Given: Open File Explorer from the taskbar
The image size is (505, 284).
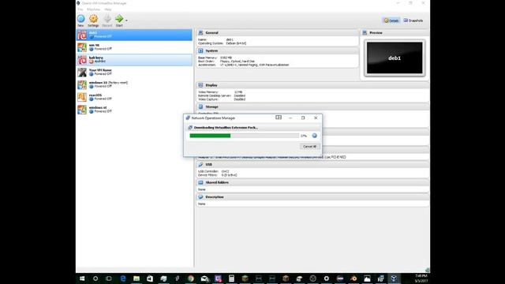Looking at the screenshot, I should click(137, 278).
